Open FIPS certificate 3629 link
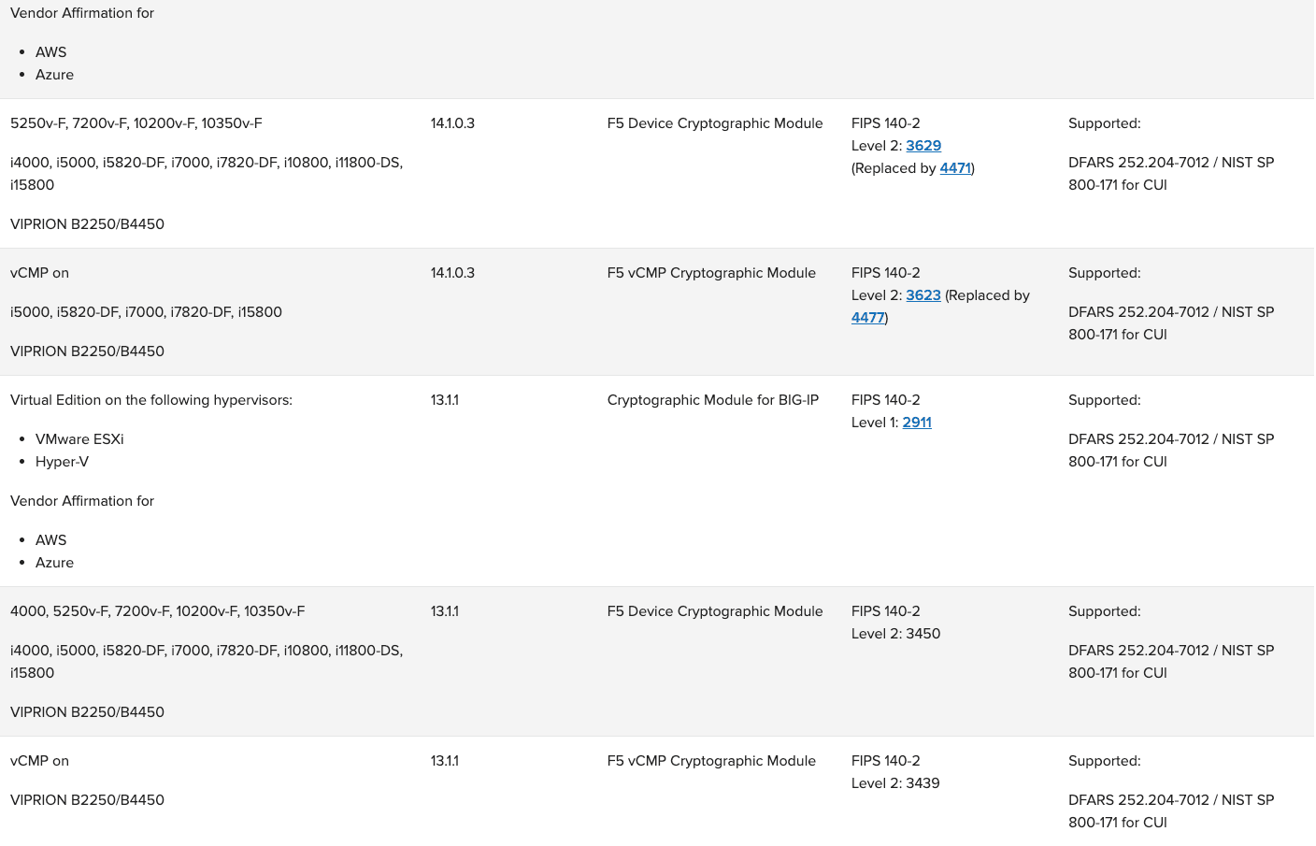Image resolution: width=1316 pixels, height=846 pixels. tap(923, 146)
